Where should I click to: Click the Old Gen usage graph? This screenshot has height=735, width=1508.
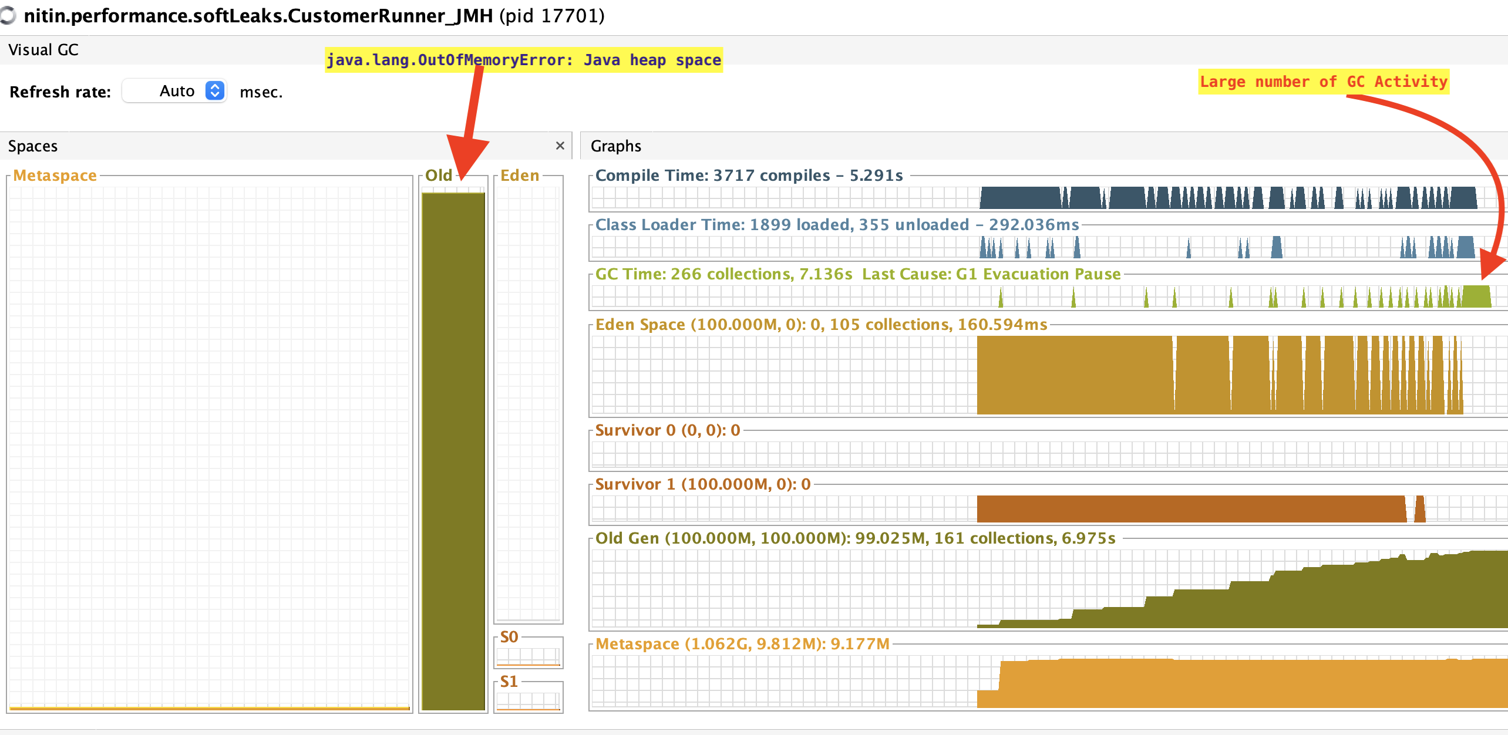click(1048, 589)
